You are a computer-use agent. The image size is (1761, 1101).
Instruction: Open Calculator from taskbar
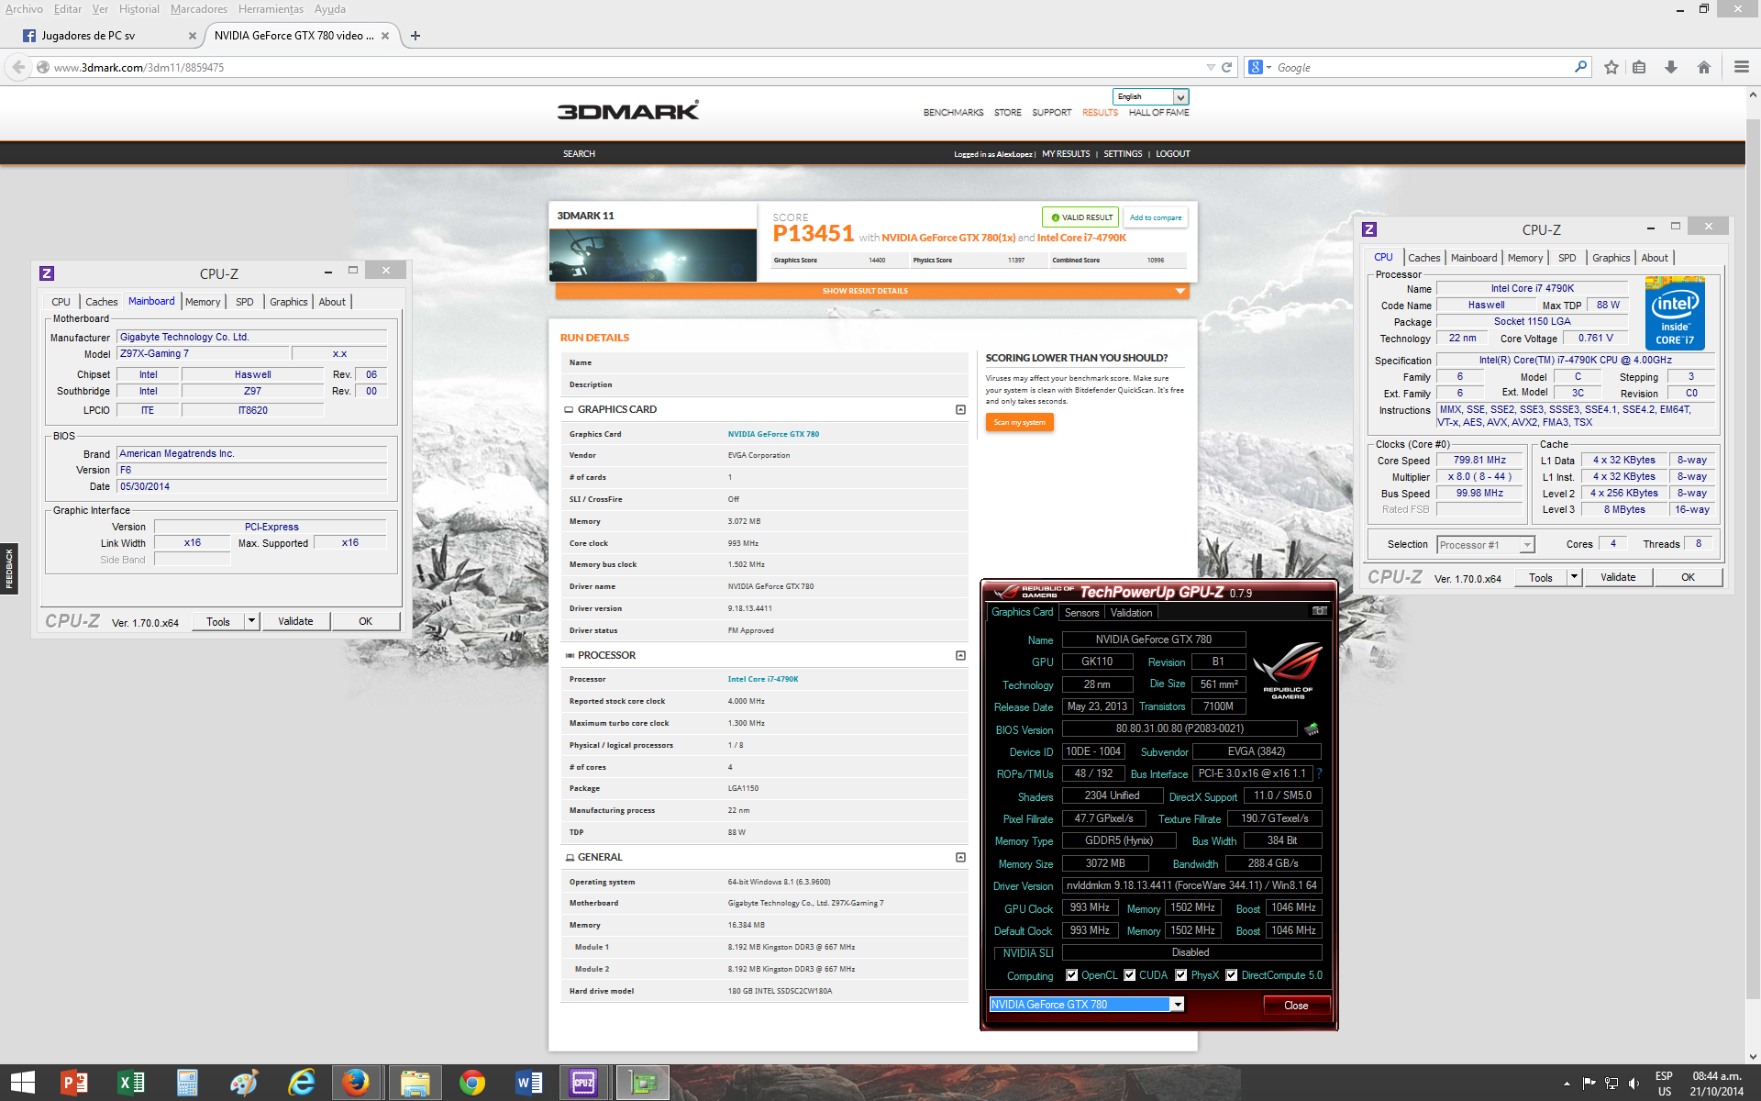click(x=187, y=1083)
